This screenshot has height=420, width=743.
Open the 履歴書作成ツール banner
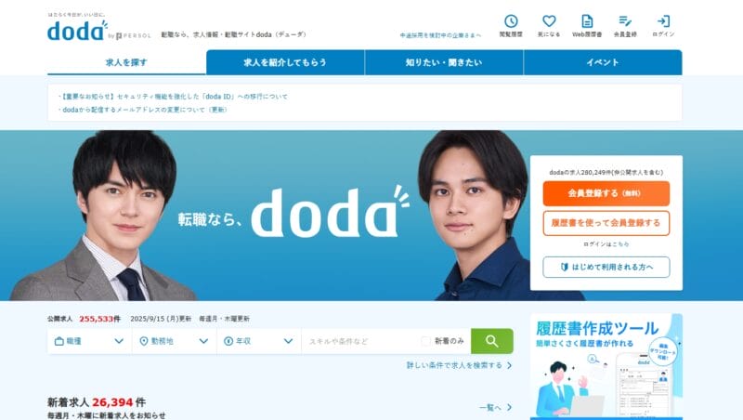tap(606, 366)
